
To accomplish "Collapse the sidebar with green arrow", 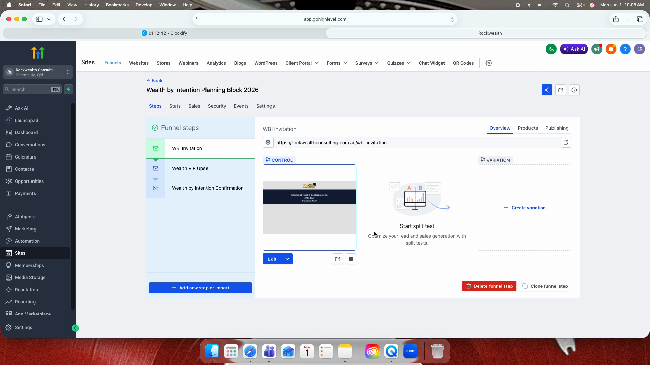I will (x=75, y=328).
